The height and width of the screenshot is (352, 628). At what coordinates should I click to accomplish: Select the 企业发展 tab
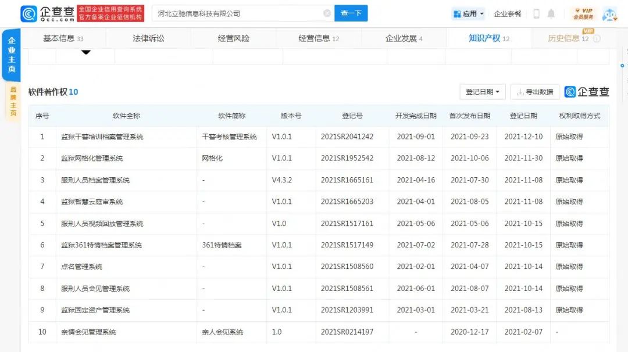point(404,38)
